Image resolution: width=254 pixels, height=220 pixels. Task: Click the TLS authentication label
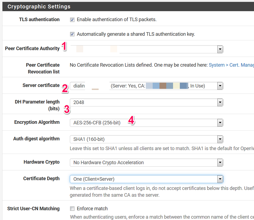(x=39, y=20)
